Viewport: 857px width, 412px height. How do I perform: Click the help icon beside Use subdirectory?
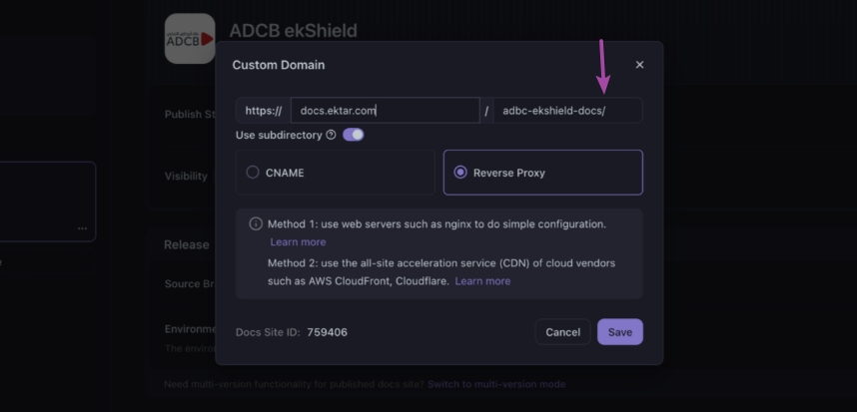click(331, 135)
